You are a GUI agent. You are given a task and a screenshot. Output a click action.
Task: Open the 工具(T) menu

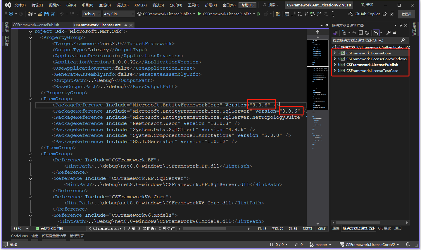pyautogui.click(x=194, y=5)
